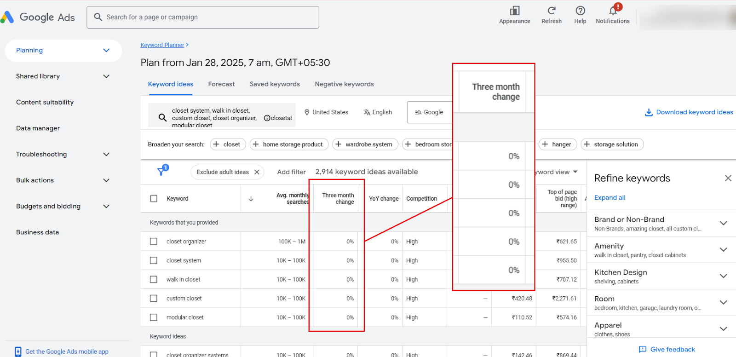Check the 'custom closet' row checkbox
Screen dimensions: 736x357
[x=154, y=299]
